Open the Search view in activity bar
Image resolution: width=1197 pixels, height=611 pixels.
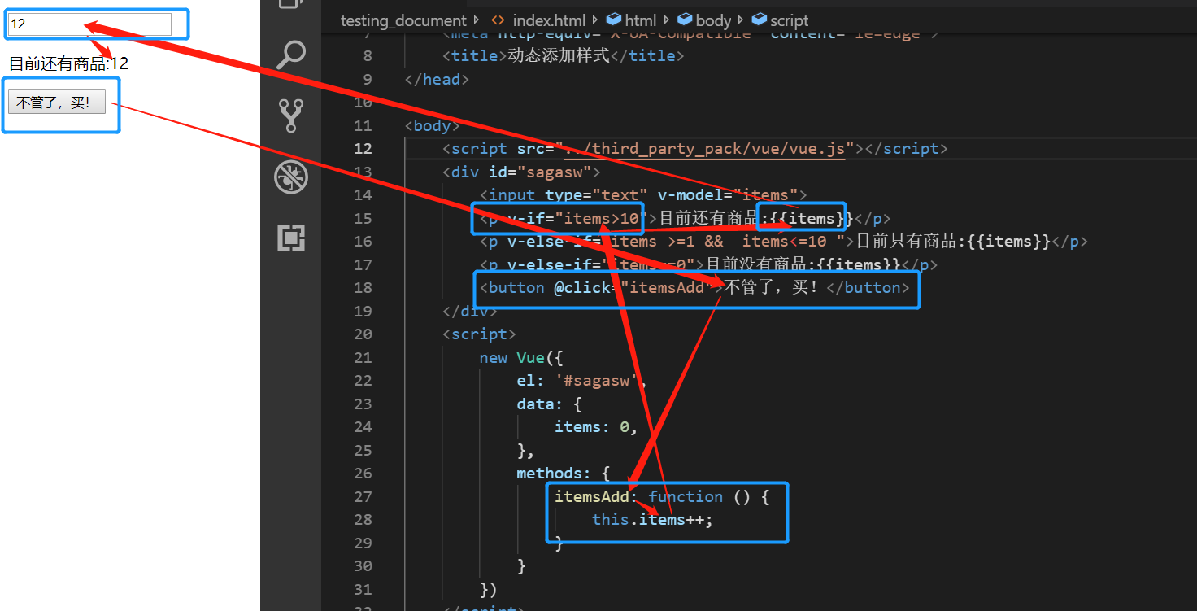pos(291,55)
